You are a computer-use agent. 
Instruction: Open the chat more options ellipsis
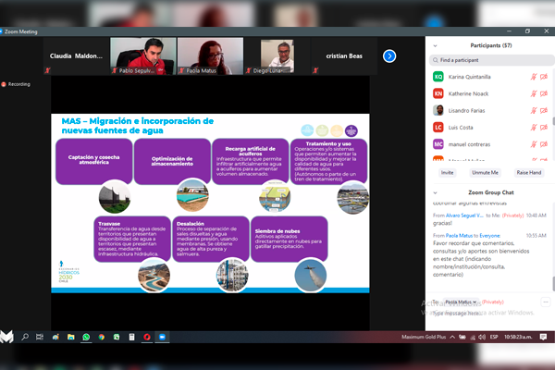point(546,302)
